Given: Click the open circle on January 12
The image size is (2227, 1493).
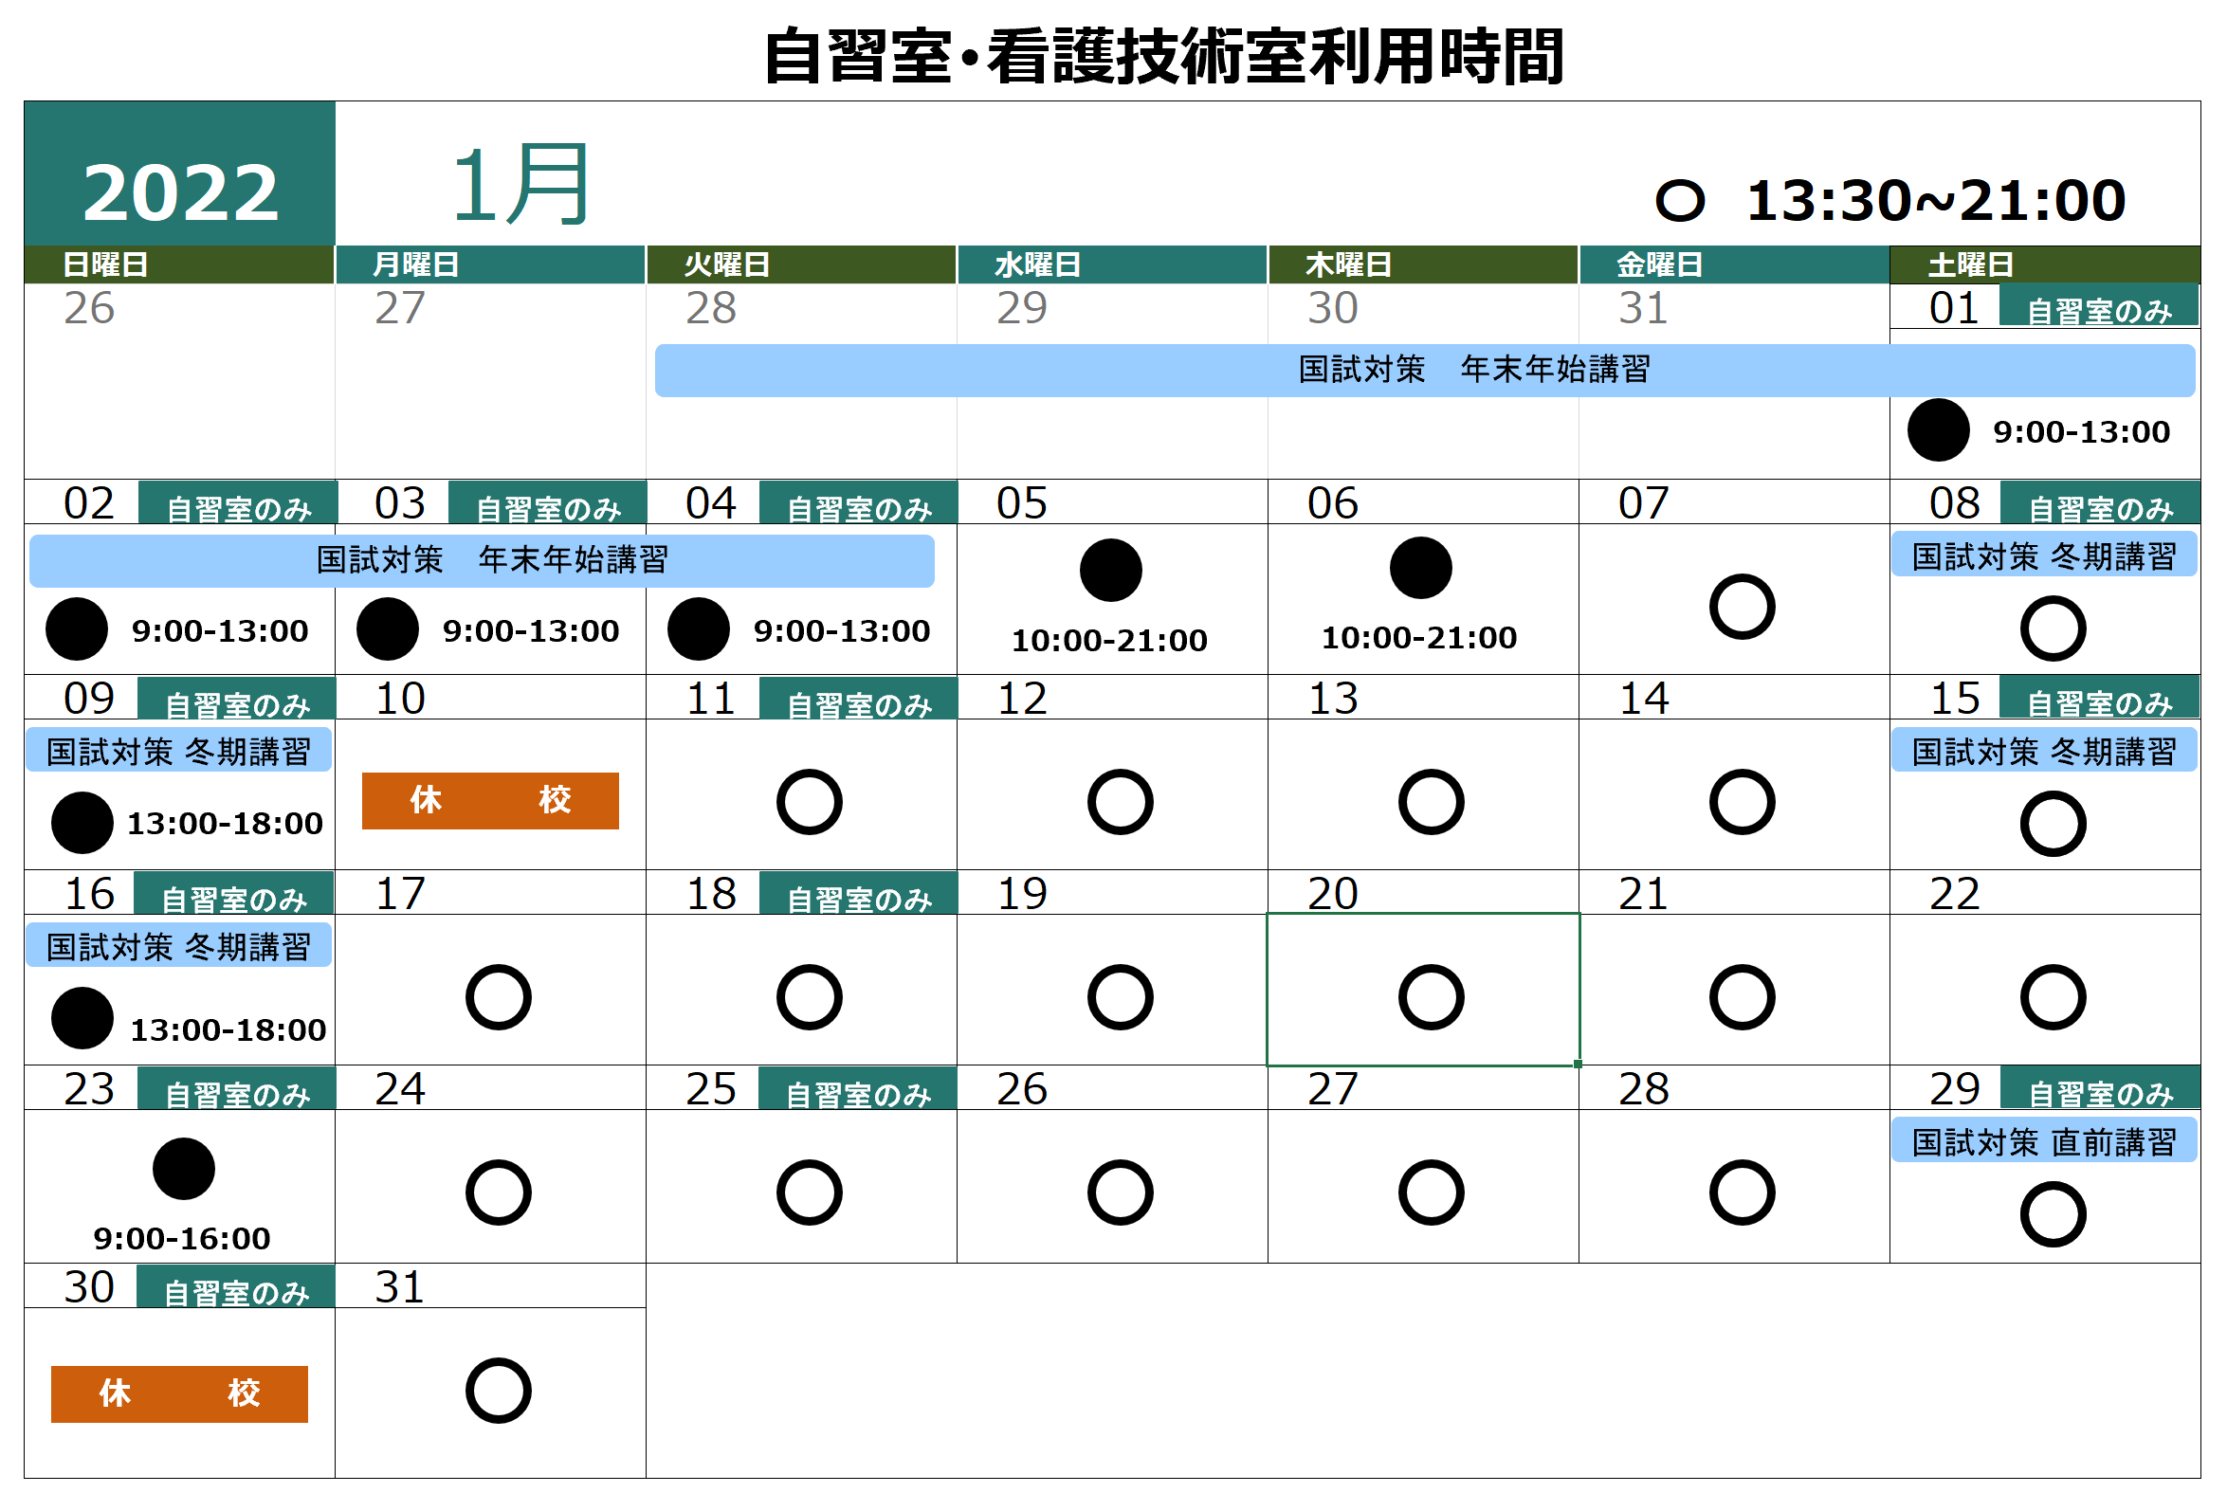Looking at the screenshot, I should click(1121, 802).
